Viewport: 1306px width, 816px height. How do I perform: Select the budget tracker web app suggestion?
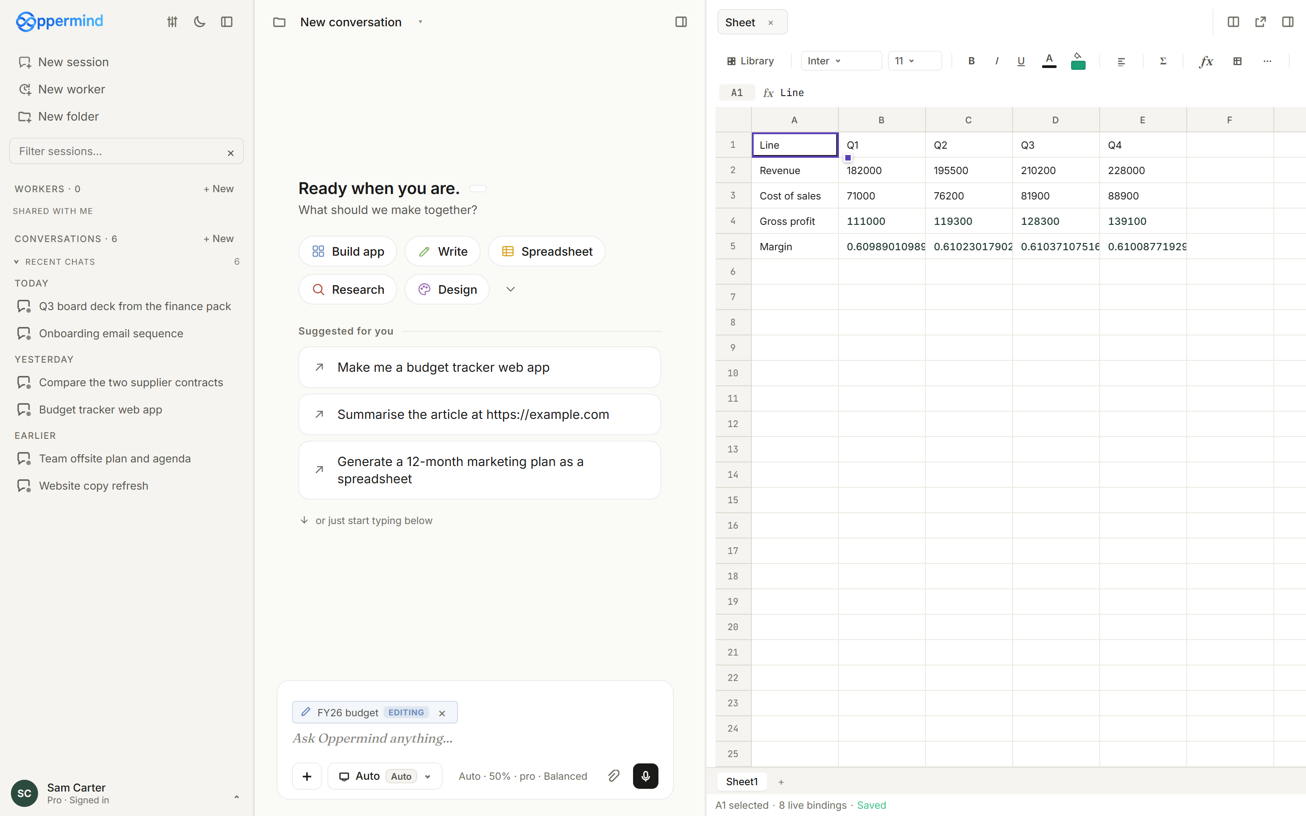(479, 367)
